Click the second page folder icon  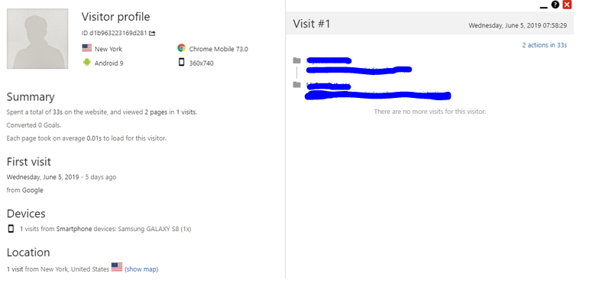pos(297,85)
